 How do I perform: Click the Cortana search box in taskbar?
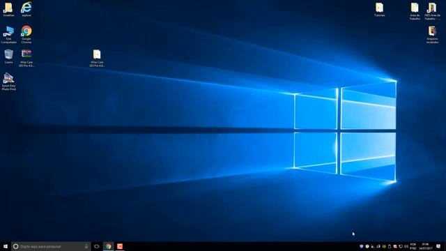pos(51,246)
